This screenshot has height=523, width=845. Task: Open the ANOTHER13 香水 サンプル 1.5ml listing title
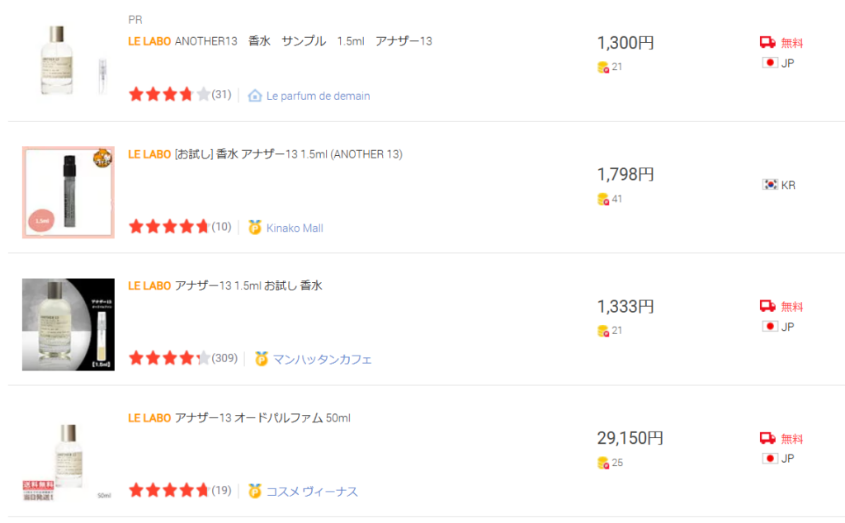click(281, 41)
